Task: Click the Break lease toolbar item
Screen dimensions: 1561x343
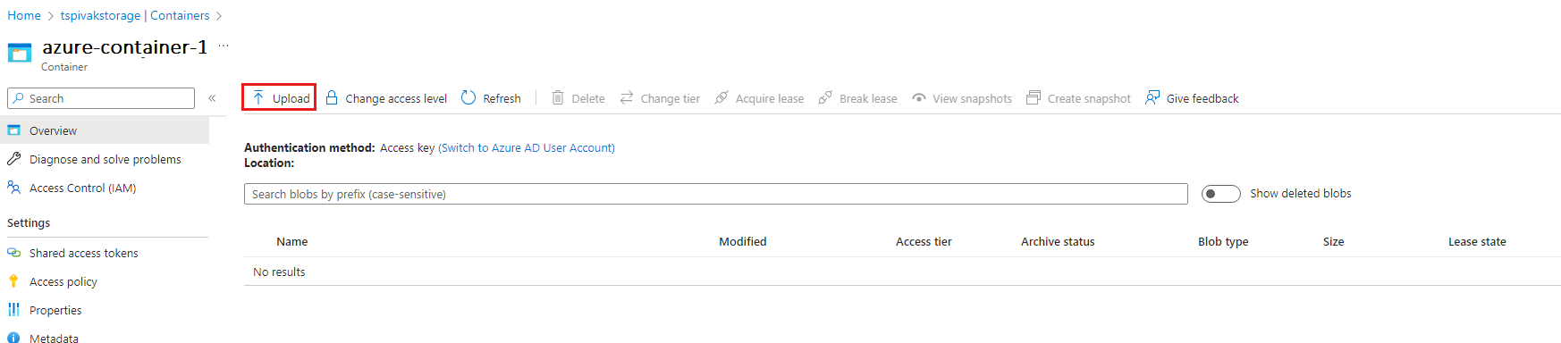Action: [857, 98]
